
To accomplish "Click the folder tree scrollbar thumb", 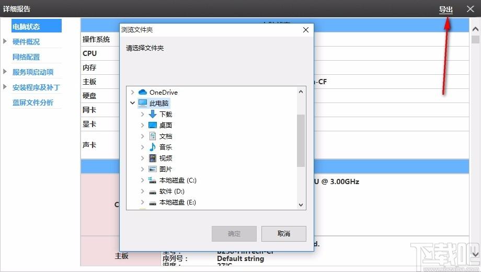I will (x=301, y=141).
